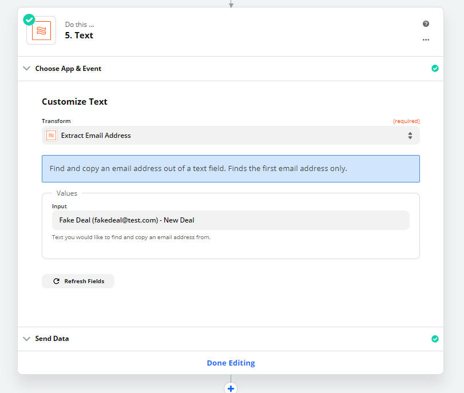Collapse the Choose App & Event chevron
Image resolution: width=464 pixels, height=393 pixels.
point(27,69)
